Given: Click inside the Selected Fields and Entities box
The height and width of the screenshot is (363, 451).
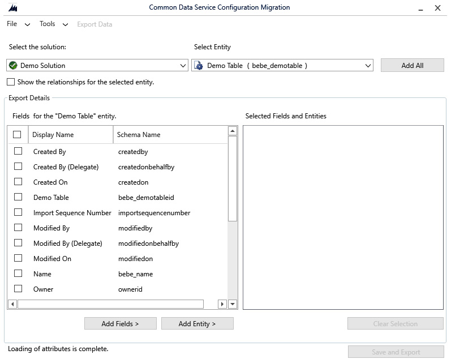Looking at the screenshot, I should 343,217.
